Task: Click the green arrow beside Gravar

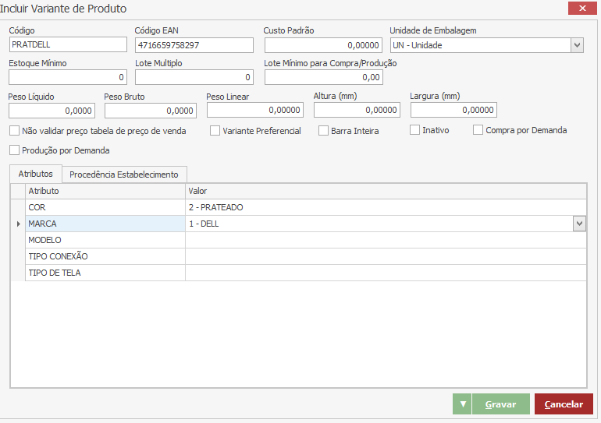Action: pos(462,404)
